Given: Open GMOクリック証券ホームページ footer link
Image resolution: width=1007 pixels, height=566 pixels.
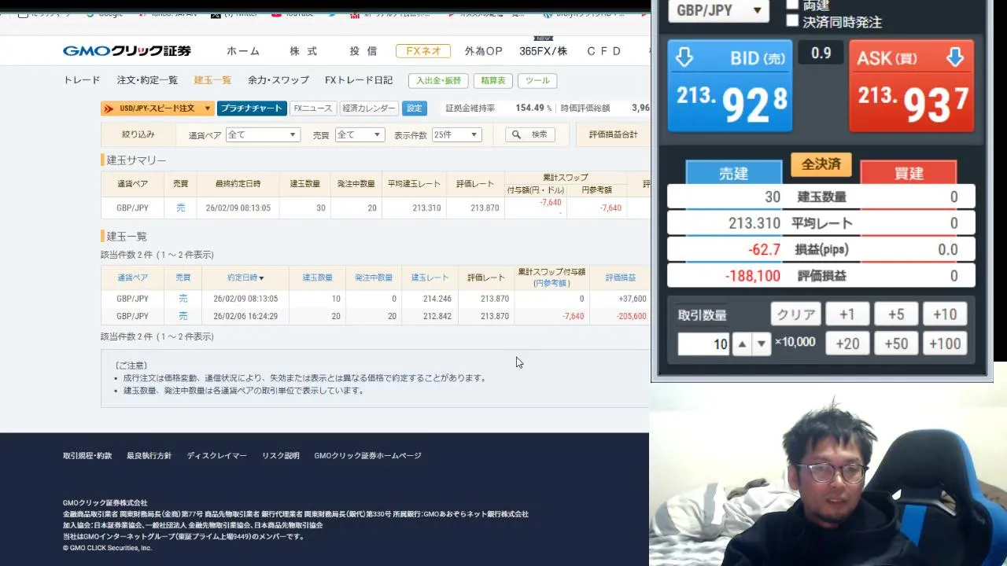Looking at the screenshot, I should 367,456.
